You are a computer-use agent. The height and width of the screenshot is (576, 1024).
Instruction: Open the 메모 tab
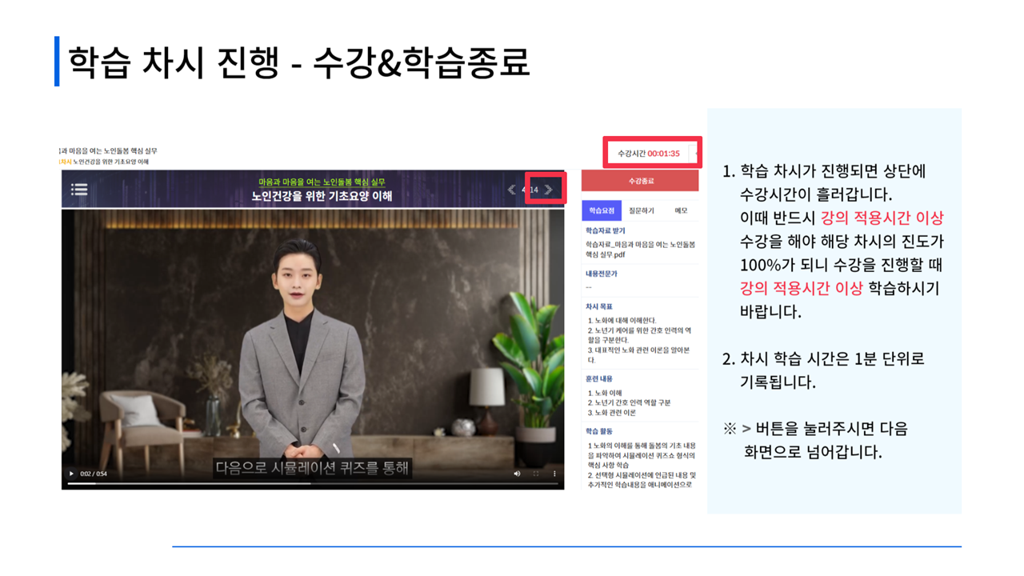coord(681,210)
